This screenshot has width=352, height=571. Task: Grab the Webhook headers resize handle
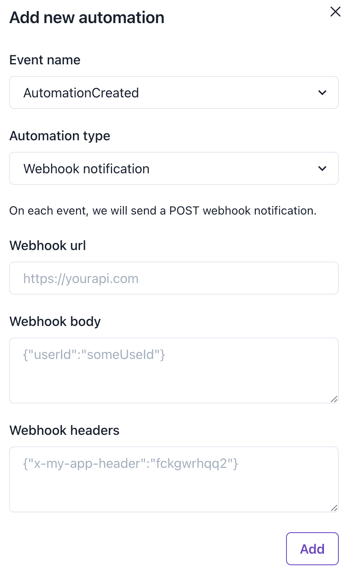pos(334,508)
